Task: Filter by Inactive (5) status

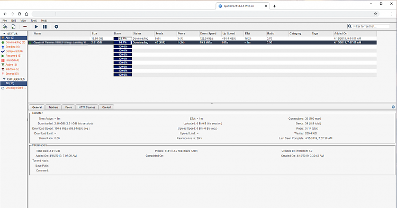Action: (12, 69)
